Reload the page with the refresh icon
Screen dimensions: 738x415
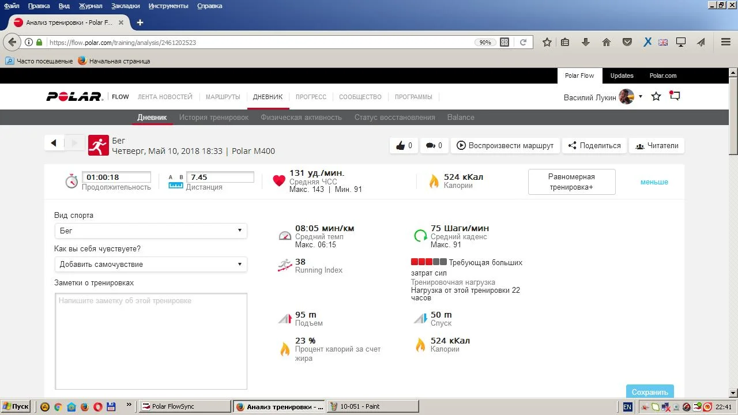tap(523, 42)
